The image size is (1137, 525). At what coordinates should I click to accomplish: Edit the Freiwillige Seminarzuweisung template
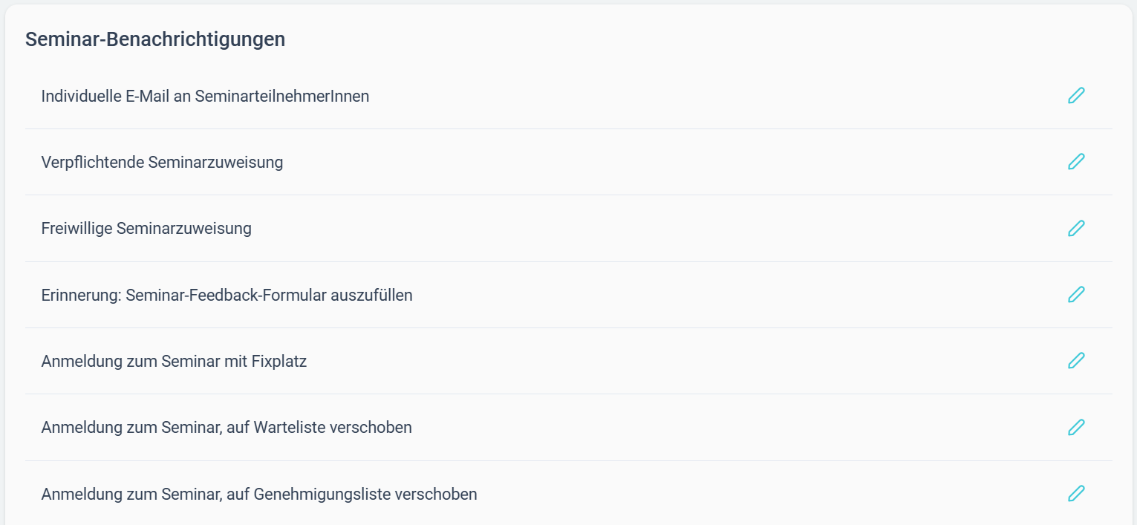[x=1076, y=228]
